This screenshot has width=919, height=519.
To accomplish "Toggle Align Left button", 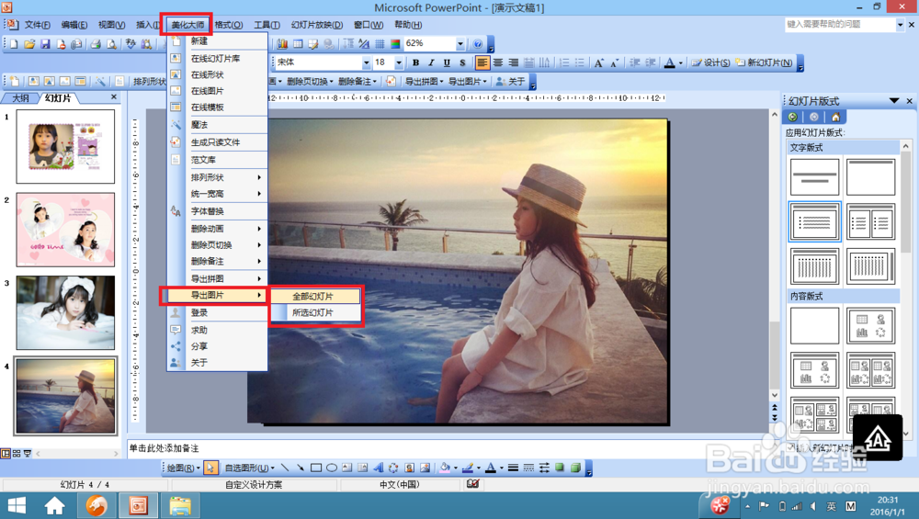I will (482, 62).
